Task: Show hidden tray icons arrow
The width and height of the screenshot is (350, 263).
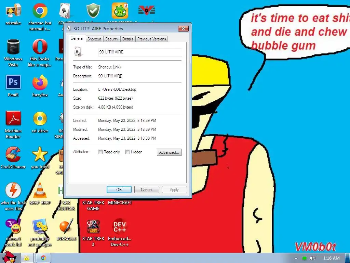Action: click(x=296, y=258)
